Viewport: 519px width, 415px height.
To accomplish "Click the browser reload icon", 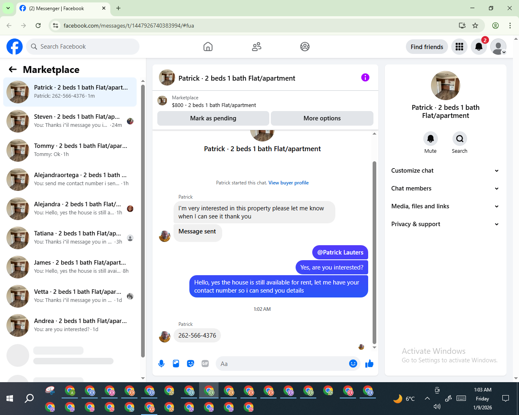I will pos(38,26).
